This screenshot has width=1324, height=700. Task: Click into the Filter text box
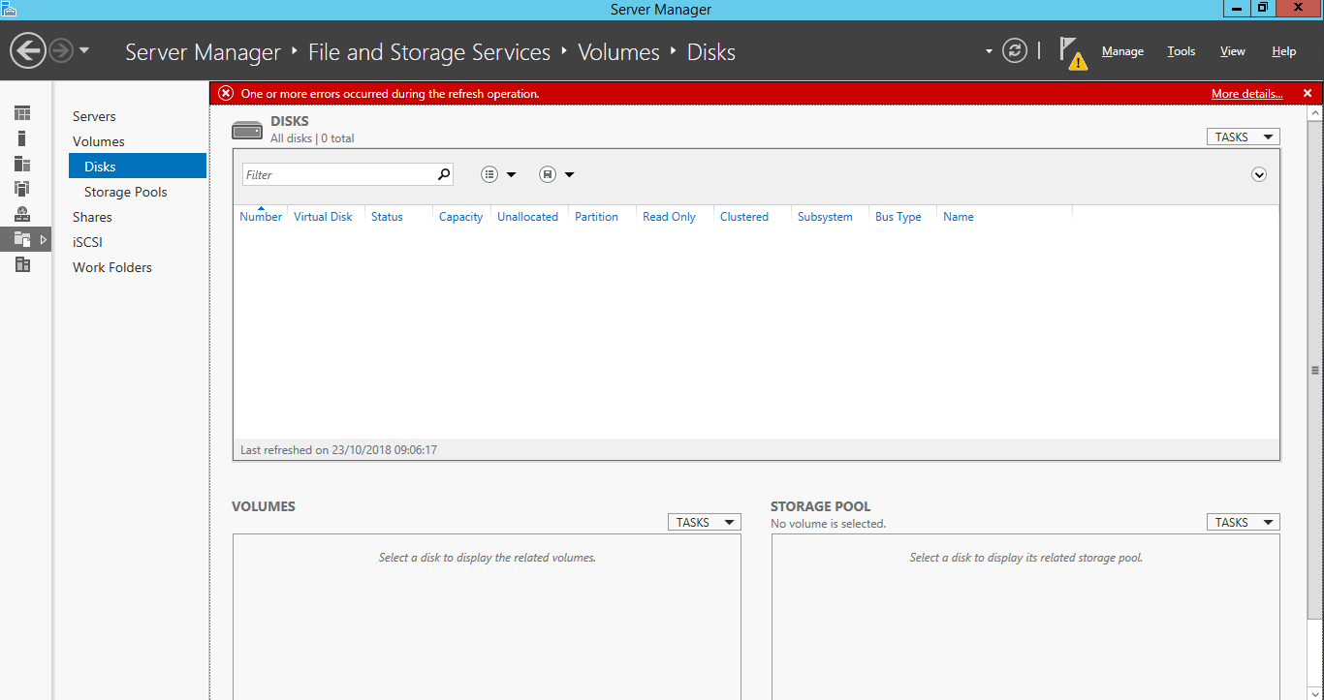[x=337, y=174]
